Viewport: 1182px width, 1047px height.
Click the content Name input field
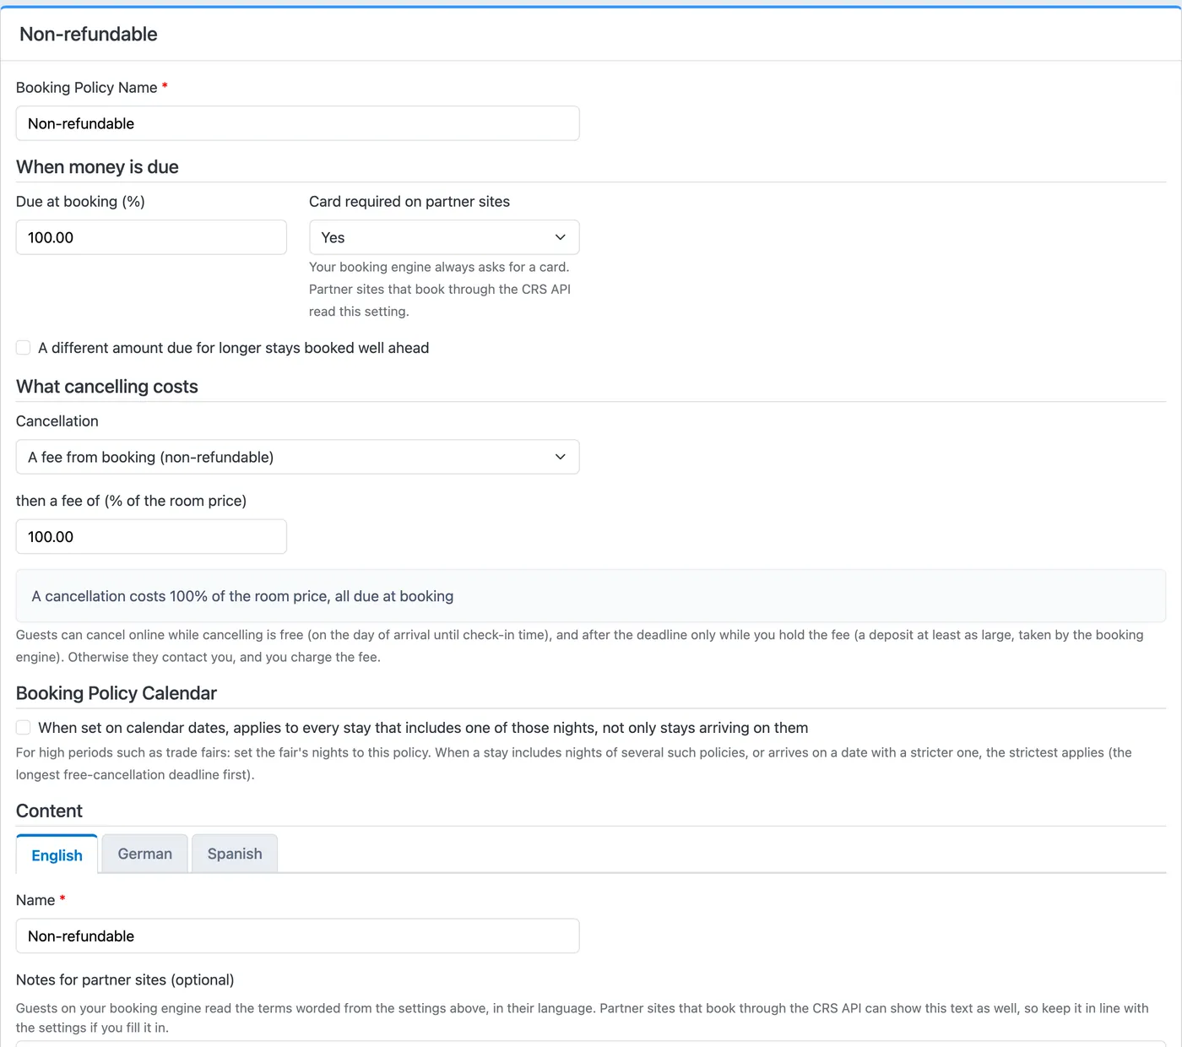click(297, 936)
